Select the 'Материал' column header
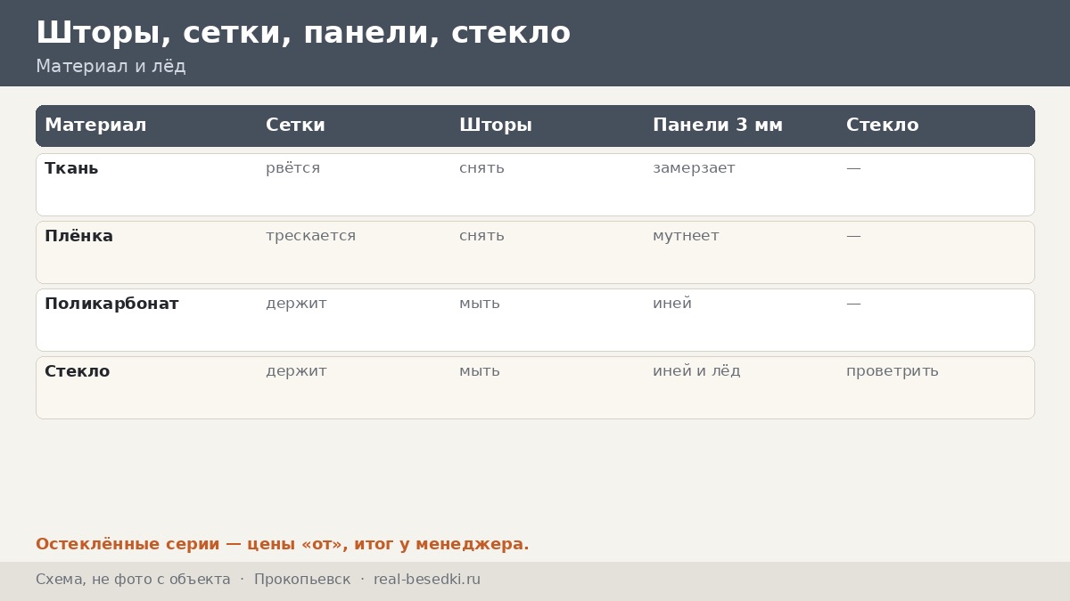Screen dimensions: 1070x601 tap(95, 126)
